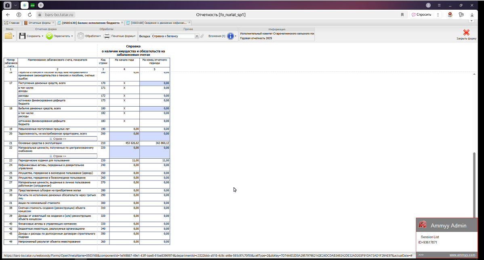Open the yellow folder Меню button
484x260 pixels.
click(x=8, y=36)
